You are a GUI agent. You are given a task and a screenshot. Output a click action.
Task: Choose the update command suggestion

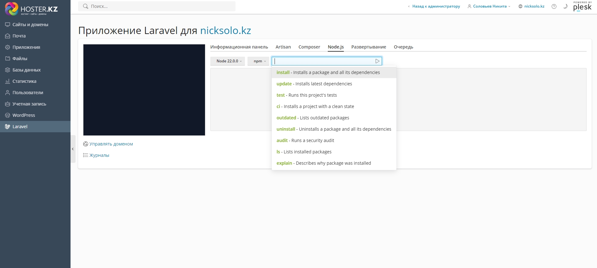tap(334, 84)
